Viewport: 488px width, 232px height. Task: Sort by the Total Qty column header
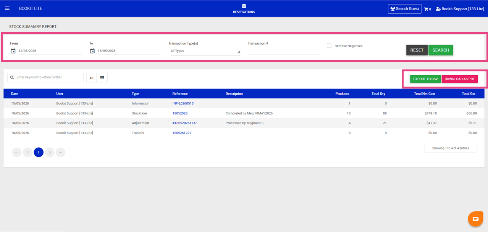(x=378, y=93)
